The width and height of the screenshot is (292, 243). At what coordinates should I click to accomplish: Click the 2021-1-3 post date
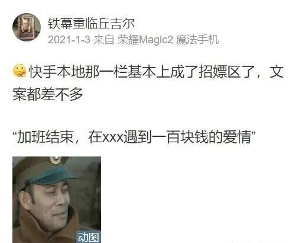[x=69, y=40]
